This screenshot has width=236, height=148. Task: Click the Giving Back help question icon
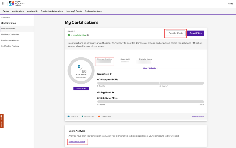[113, 93]
